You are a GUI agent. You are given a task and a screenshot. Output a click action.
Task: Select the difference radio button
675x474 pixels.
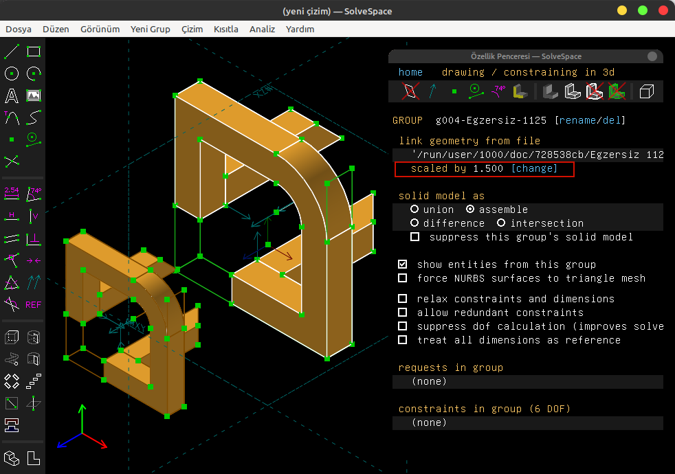(x=414, y=223)
